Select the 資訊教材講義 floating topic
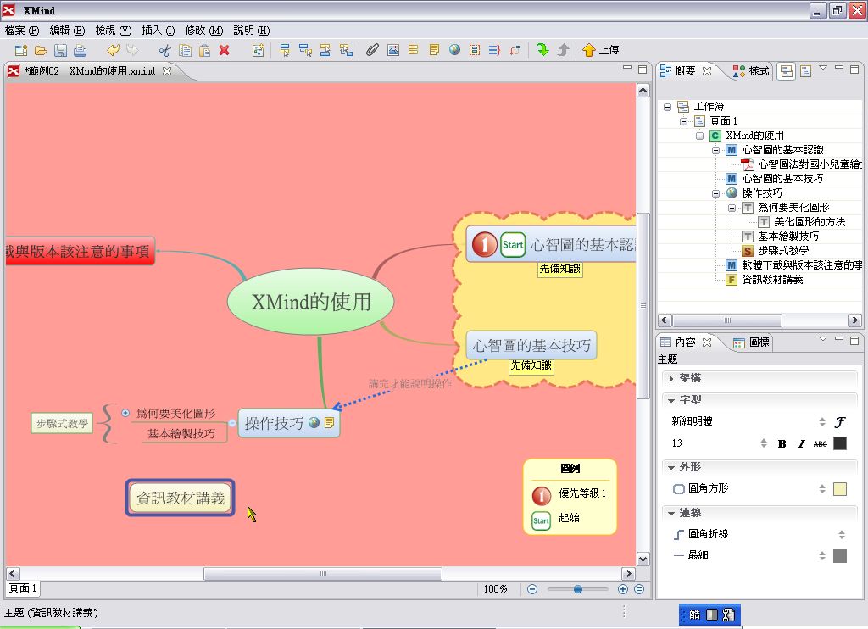Screen dimensions: 868x629 click(x=180, y=498)
